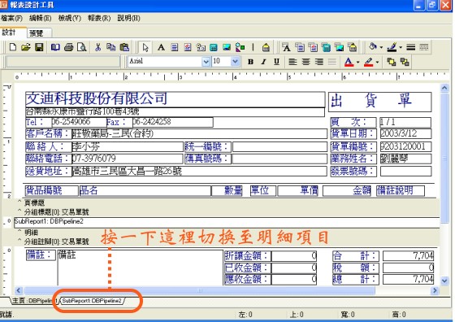This screenshot has width=455, height=322.
Task: Align text right
Action: click(x=319, y=62)
